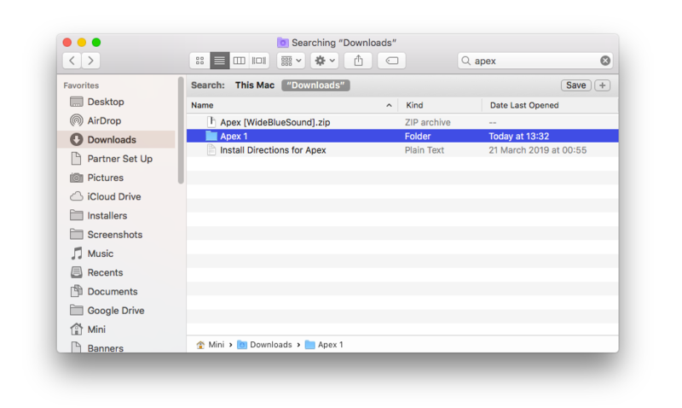682x408 pixels.
Task: Select the Apex [WideBlueSound].zip file
Action: 275,122
